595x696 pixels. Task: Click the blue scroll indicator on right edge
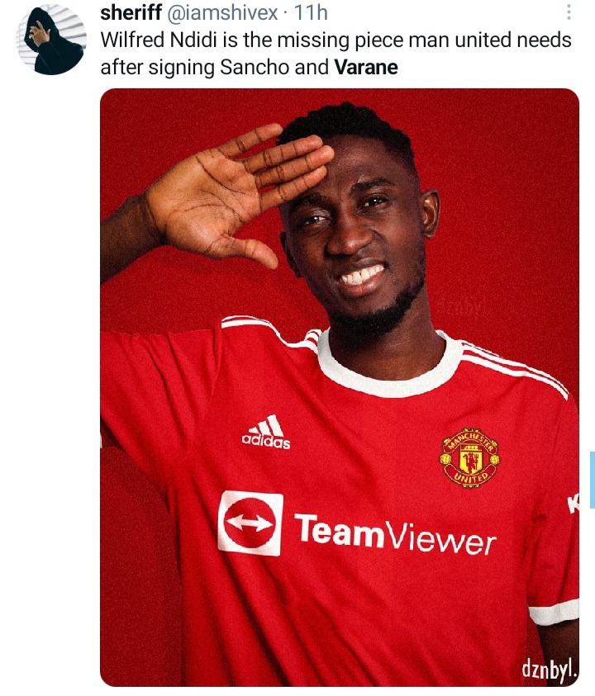tap(593, 480)
